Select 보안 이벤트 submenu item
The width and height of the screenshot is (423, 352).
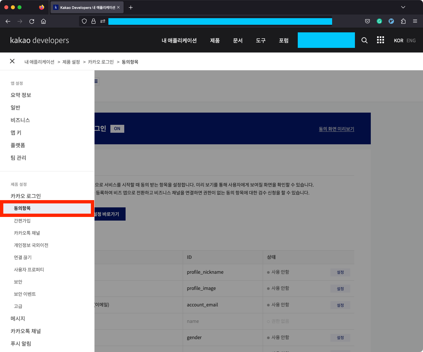click(25, 294)
